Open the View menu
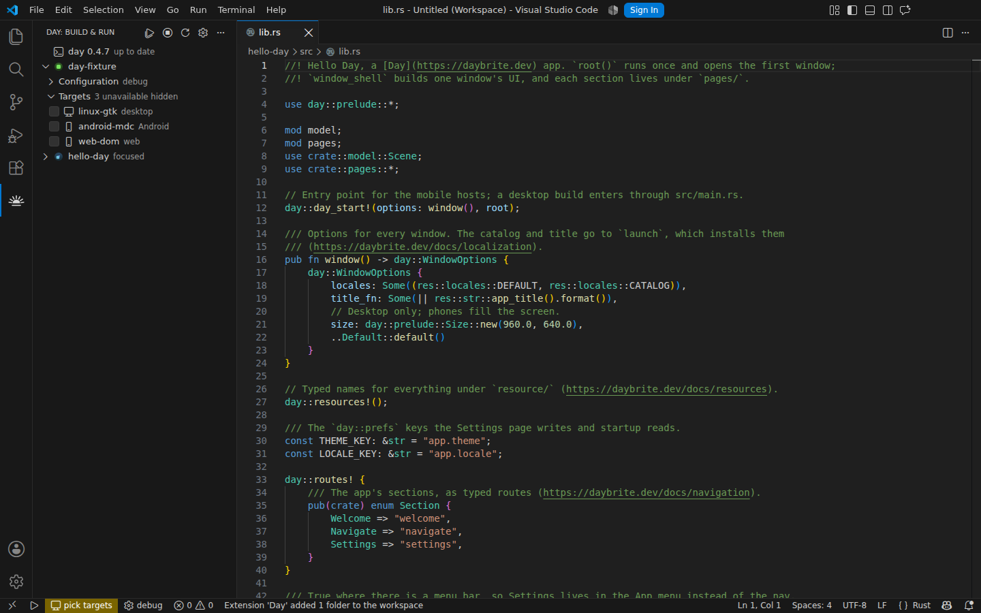 145,10
